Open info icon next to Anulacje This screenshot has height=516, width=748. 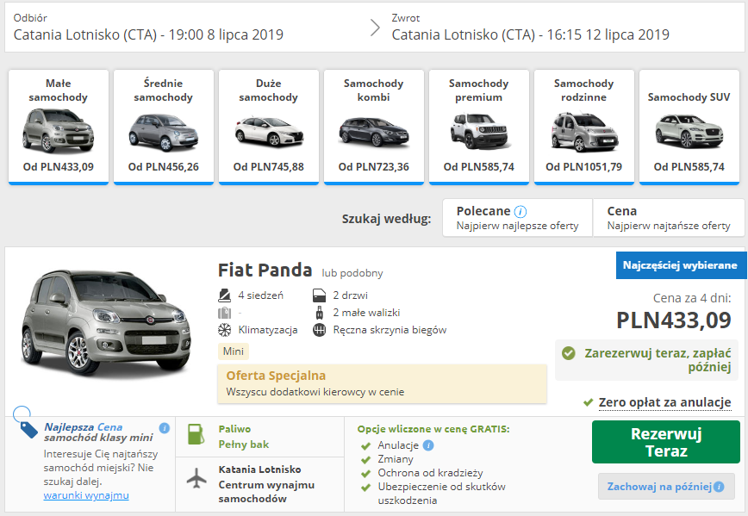(428, 445)
